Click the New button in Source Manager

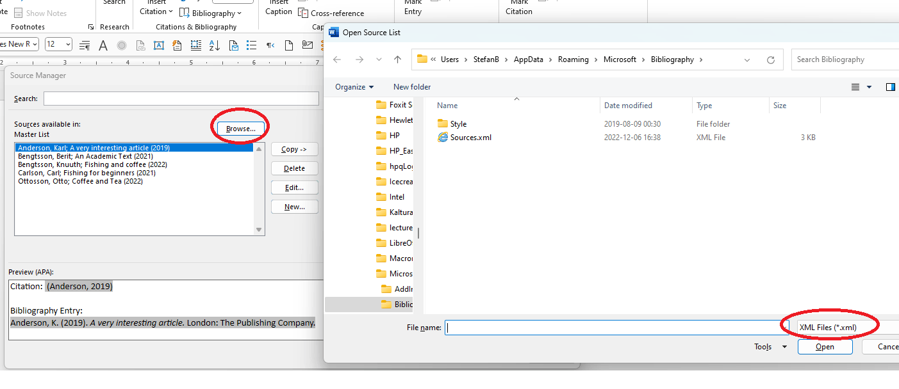pos(295,207)
